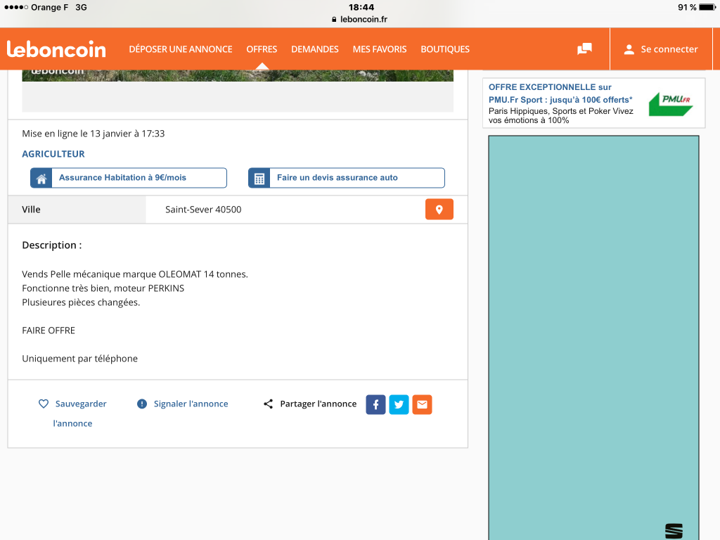Select Faire un devis assurance auto
Image resolution: width=720 pixels, height=540 pixels.
[x=347, y=178]
